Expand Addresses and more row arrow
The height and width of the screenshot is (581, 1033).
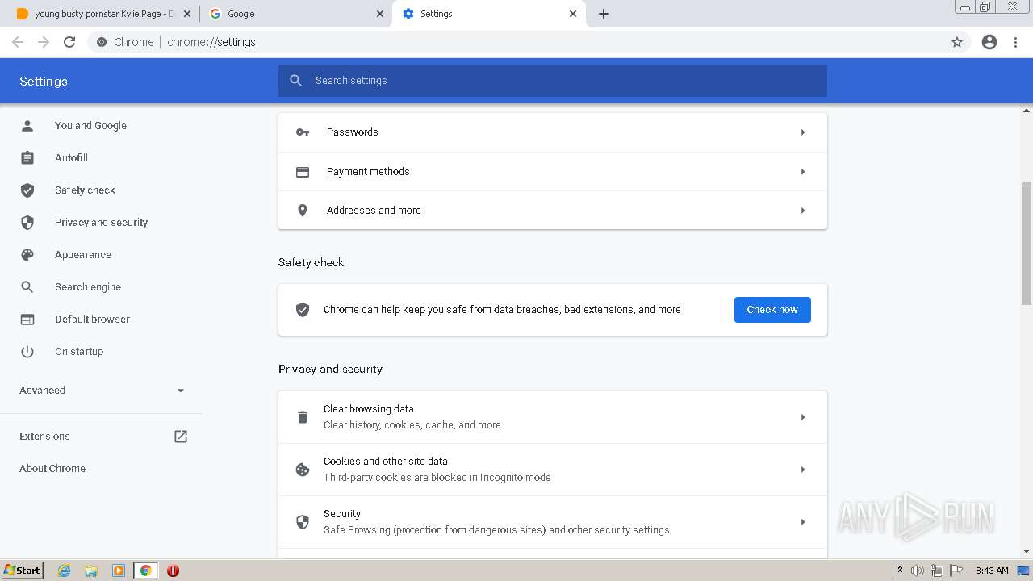point(803,211)
